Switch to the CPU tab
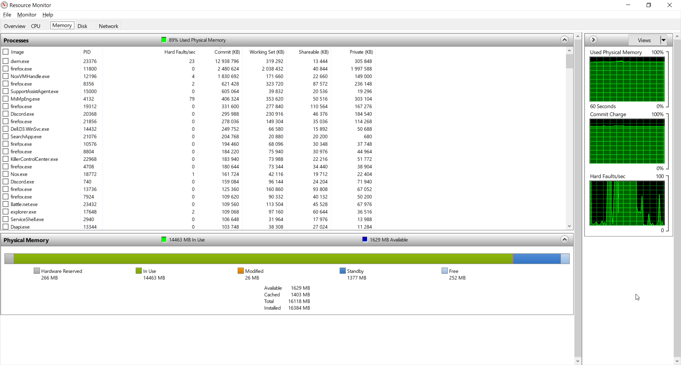 pyautogui.click(x=35, y=26)
